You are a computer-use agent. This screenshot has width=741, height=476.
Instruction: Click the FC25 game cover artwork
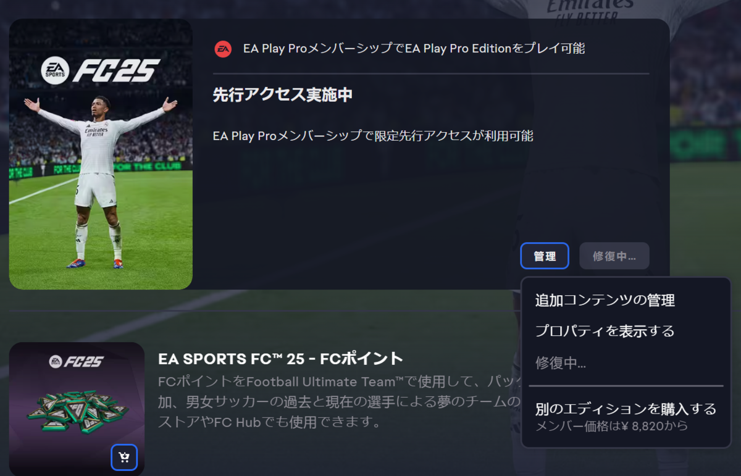[x=101, y=154]
